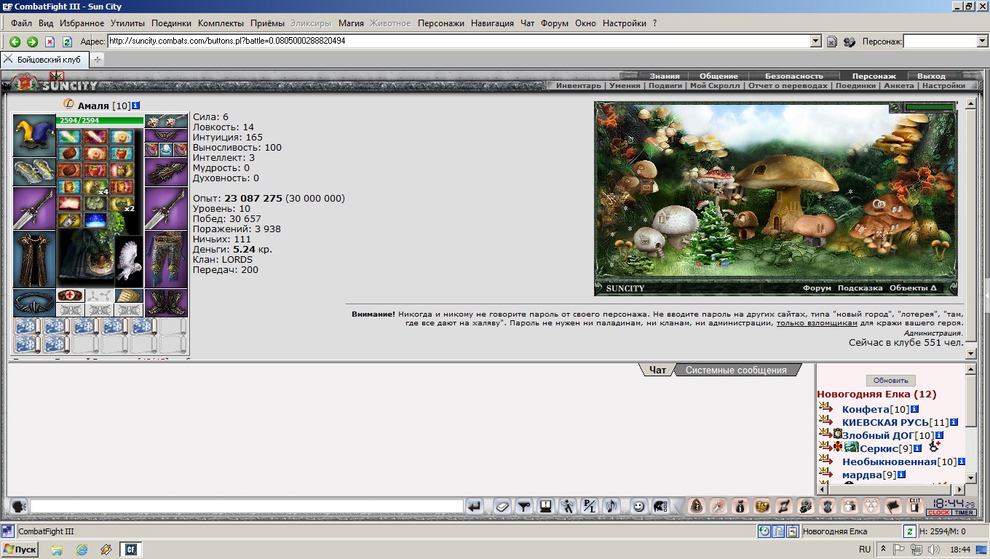The width and height of the screenshot is (990, 559).
Task: Open the smiley emoticons picker
Action: 638,506
